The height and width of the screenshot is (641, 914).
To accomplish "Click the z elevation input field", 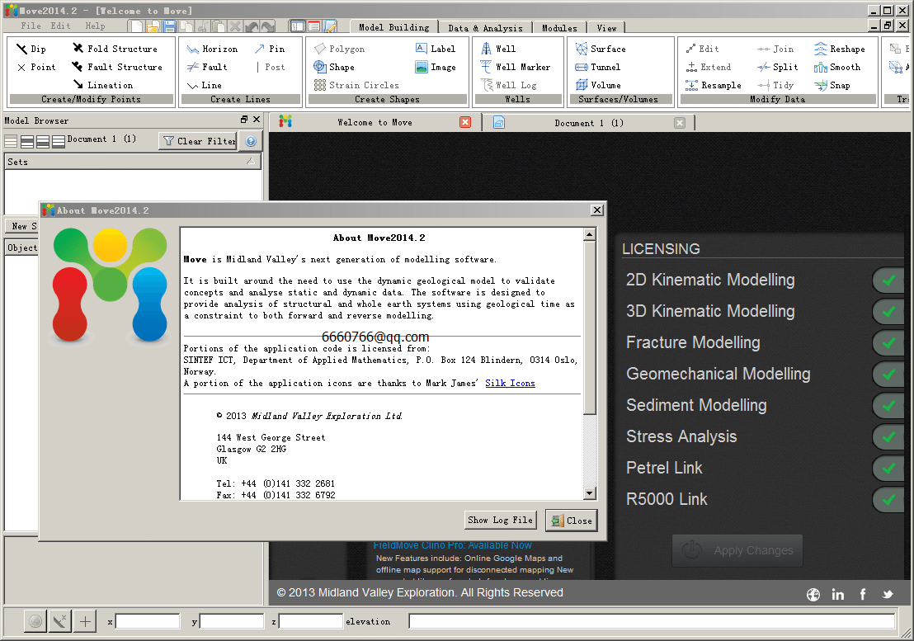I will point(311,622).
